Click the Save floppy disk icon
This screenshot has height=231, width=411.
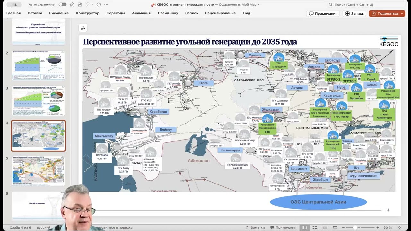80,4
